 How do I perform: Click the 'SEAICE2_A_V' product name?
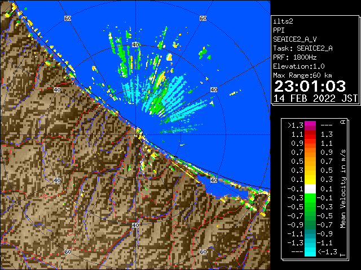click(x=295, y=39)
